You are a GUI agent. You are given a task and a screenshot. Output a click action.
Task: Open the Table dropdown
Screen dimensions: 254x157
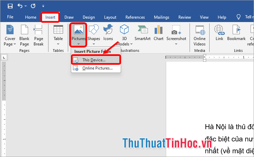coord(58,35)
